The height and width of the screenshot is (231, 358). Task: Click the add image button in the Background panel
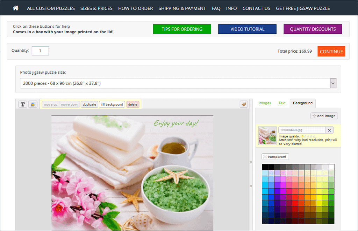(x=324, y=116)
